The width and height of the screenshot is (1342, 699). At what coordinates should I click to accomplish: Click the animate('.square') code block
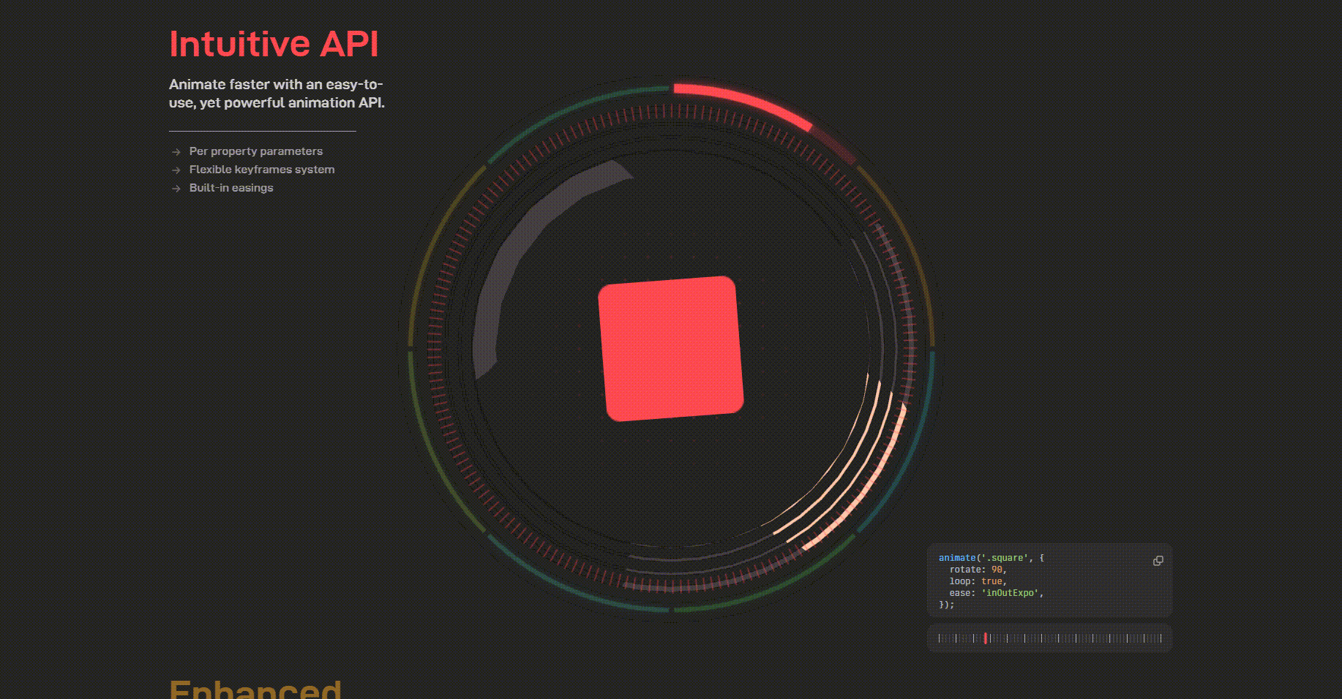[x=981, y=557]
